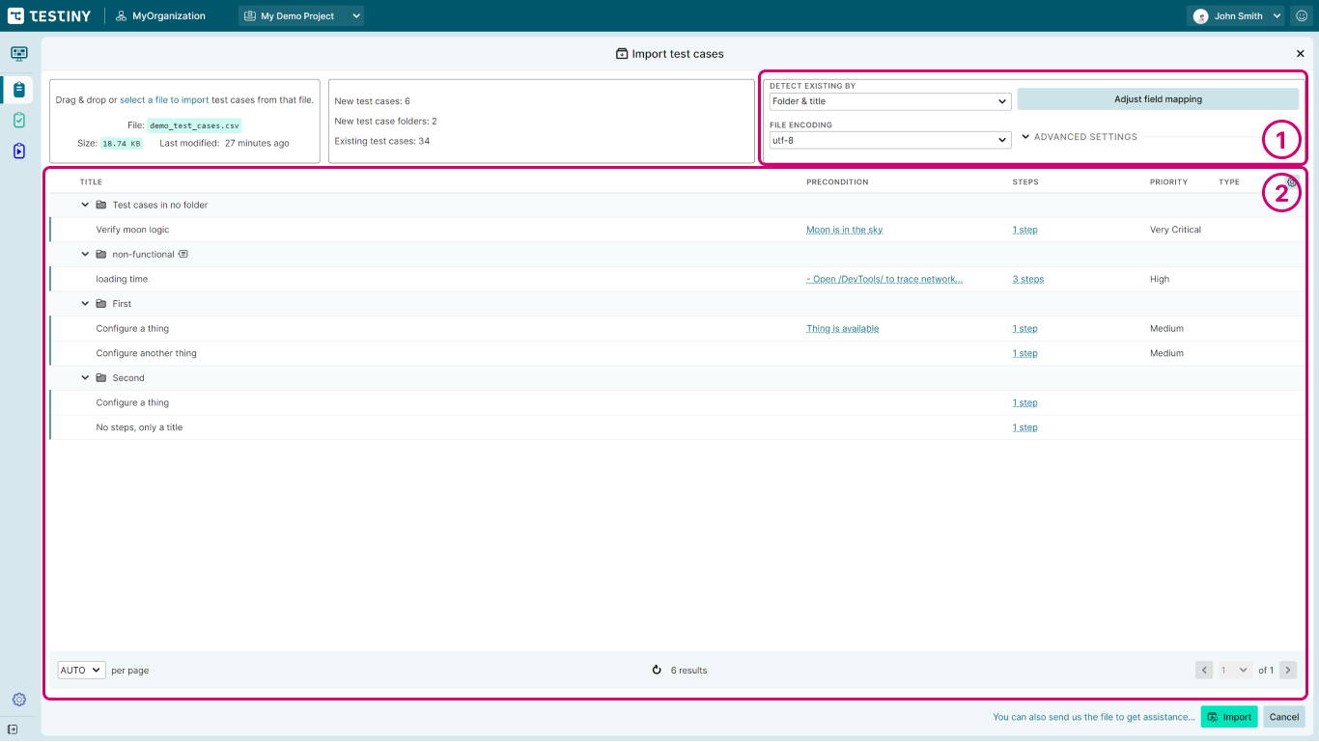Click the refresh icon beside 6 results
This screenshot has height=742, width=1319.
pos(657,670)
